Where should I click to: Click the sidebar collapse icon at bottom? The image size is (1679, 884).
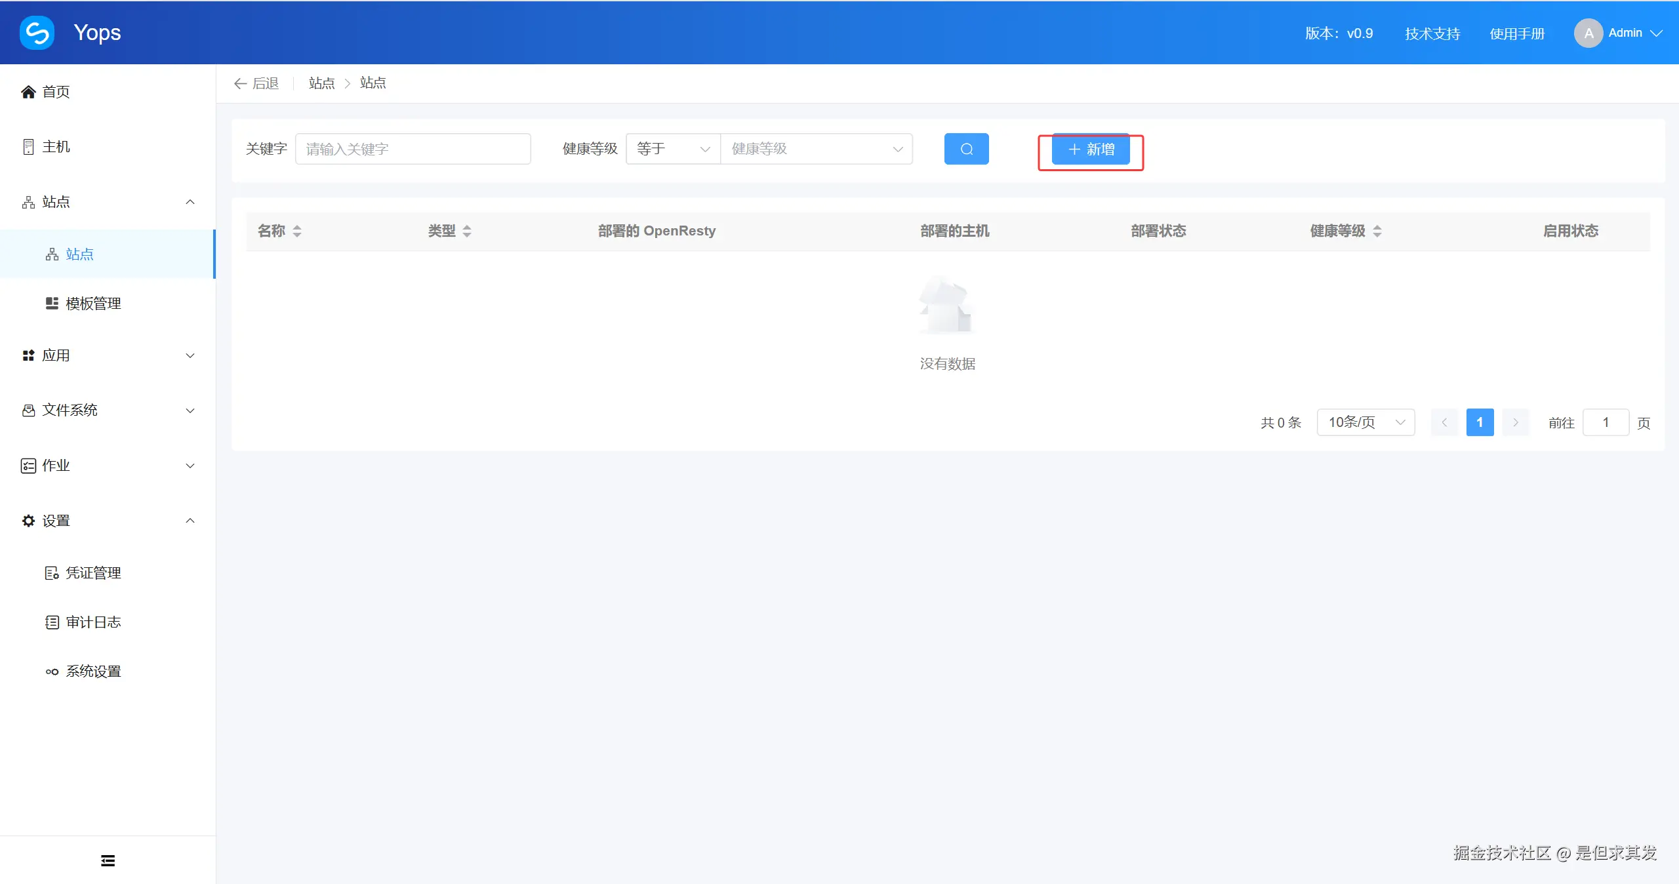pos(108,860)
